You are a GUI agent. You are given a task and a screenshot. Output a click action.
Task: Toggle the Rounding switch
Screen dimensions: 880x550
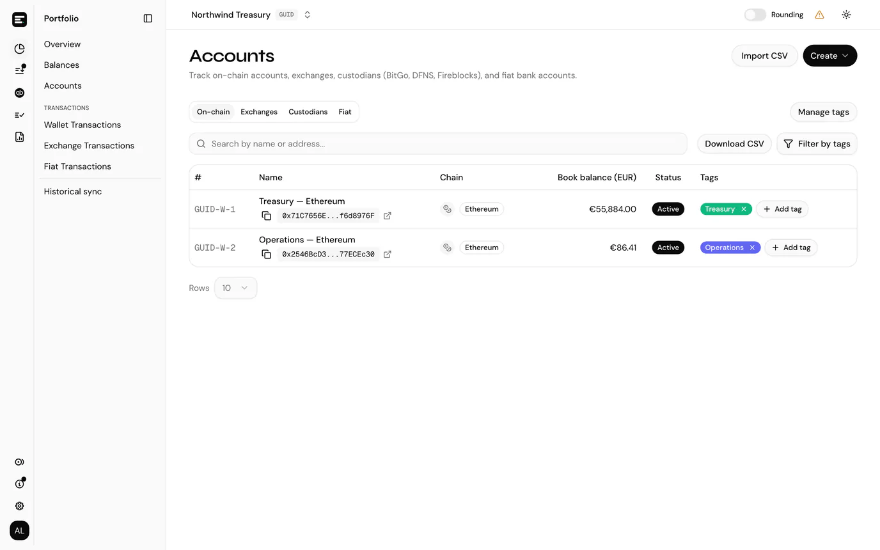pos(755,15)
